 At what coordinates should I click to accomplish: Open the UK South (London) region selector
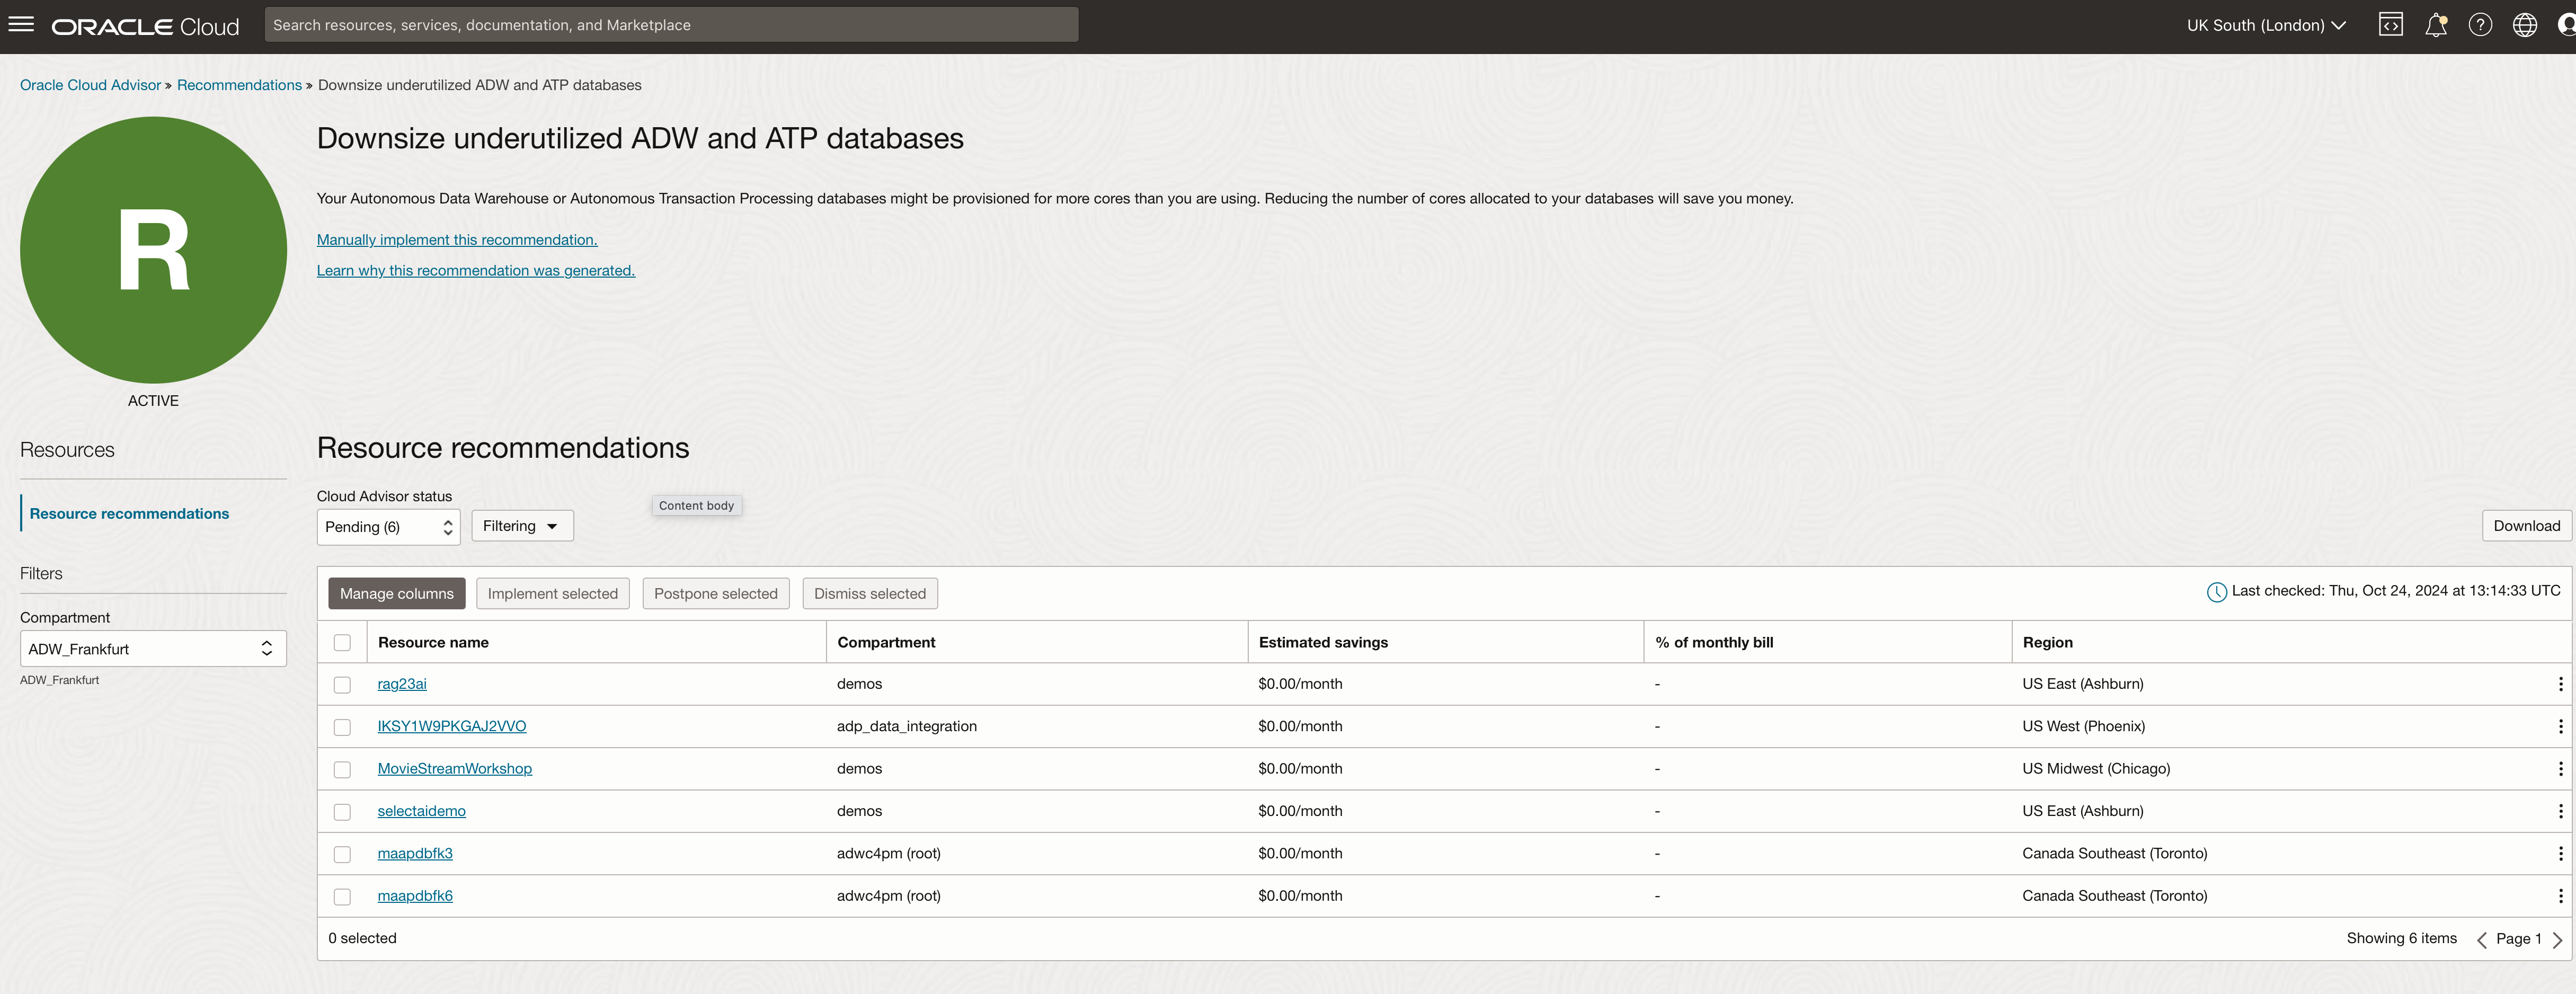[2265, 25]
